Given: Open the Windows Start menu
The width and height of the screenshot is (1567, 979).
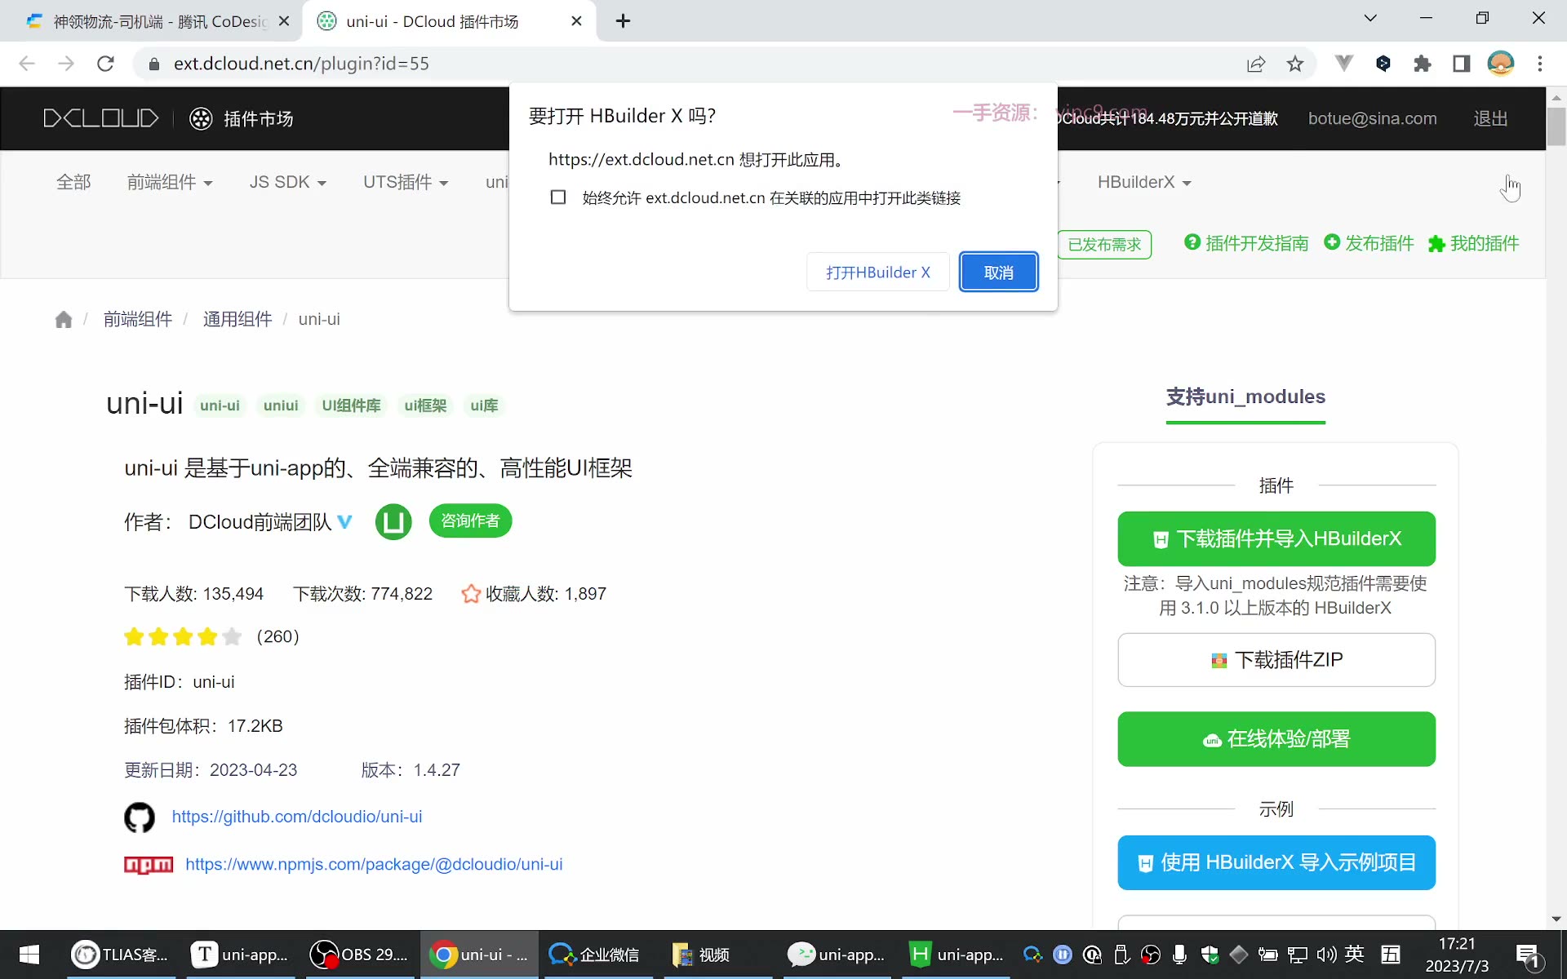Looking at the screenshot, I should coord(29,955).
